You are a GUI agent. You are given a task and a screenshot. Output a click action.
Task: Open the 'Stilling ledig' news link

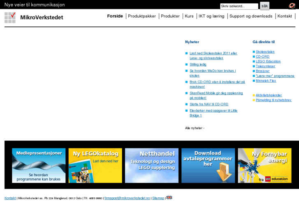198,65
